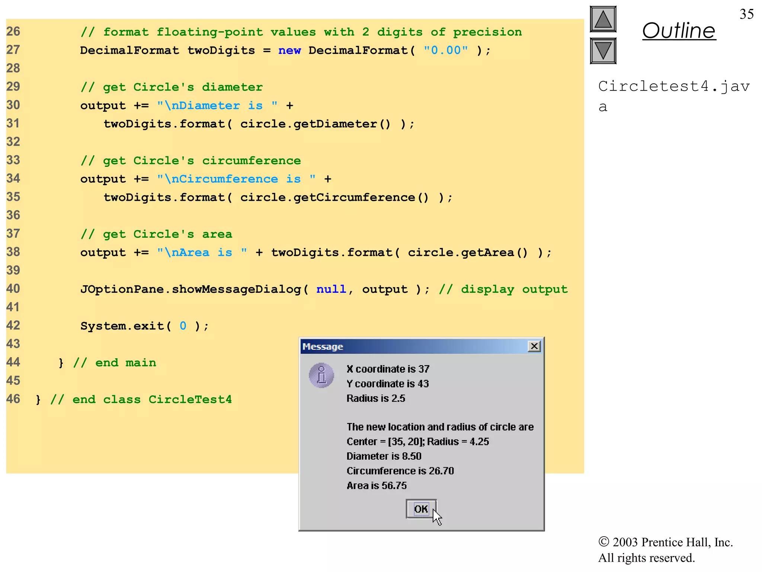This screenshot has height=572, width=762.
Task: Click the DecimalFormat twoDigits declaration line
Action: click(285, 50)
